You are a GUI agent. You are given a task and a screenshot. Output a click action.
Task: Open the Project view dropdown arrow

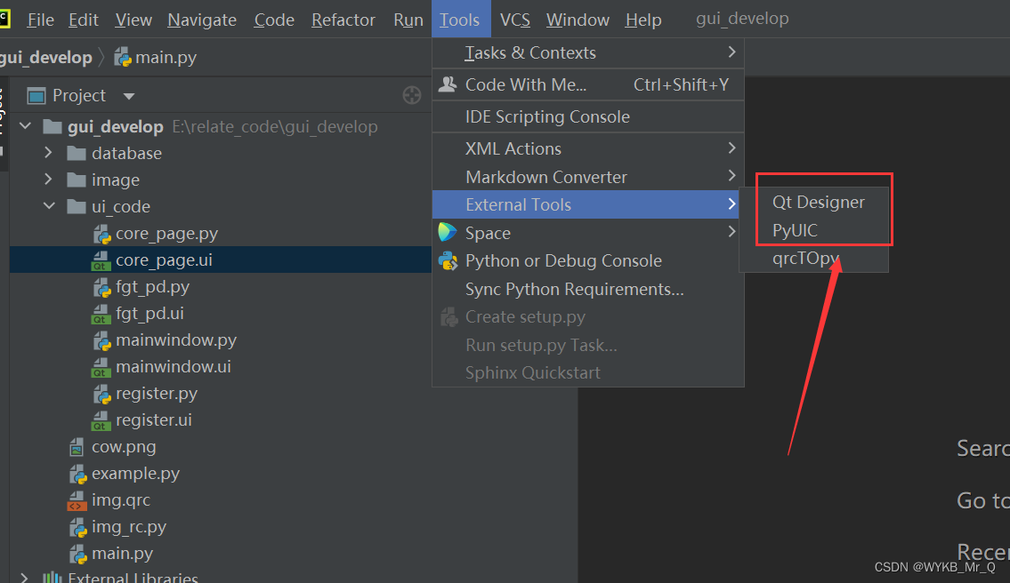[128, 96]
